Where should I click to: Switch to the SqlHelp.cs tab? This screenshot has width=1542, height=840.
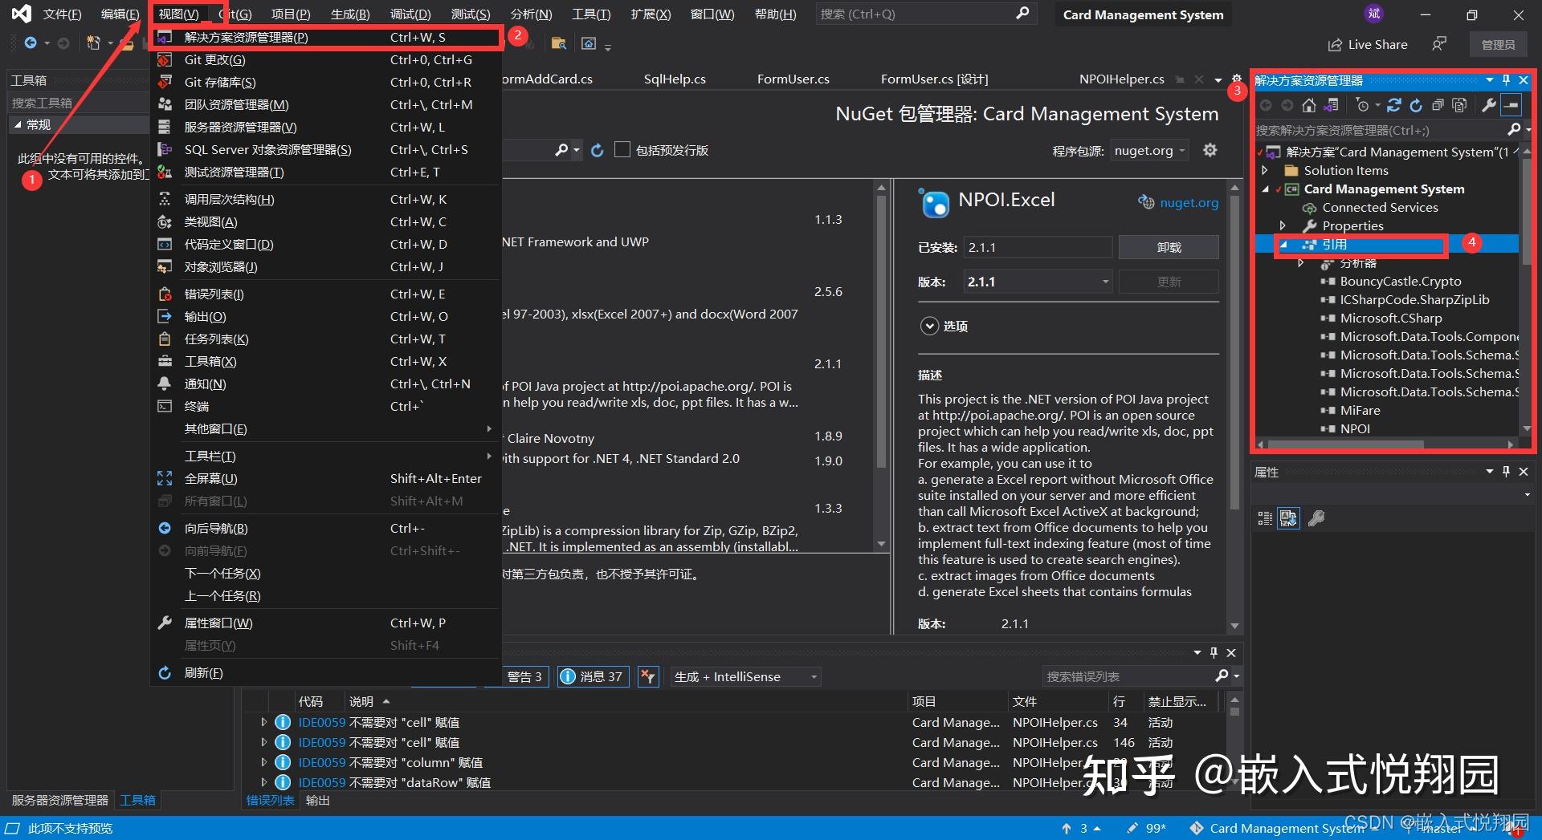coord(674,79)
